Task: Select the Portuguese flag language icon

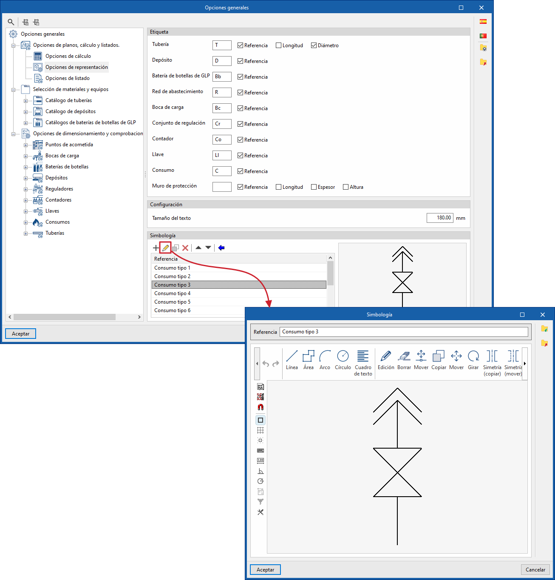Action: (x=483, y=36)
